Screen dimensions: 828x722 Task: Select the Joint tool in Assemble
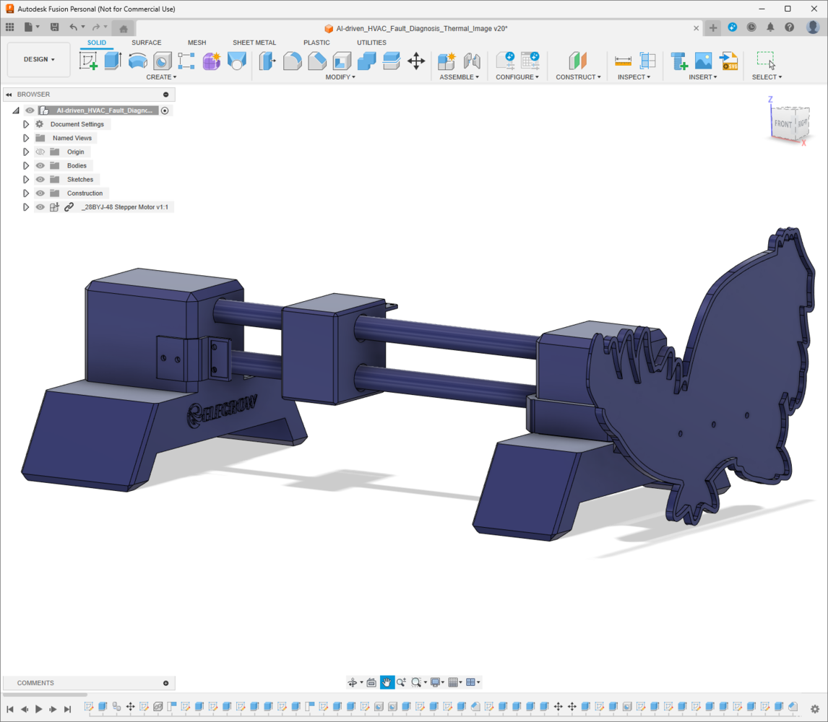coord(472,61)
